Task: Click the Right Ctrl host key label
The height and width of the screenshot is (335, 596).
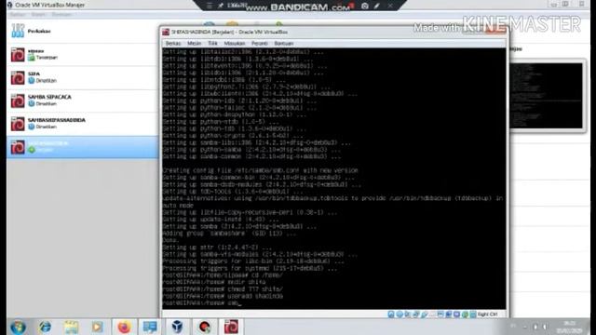Action: click(x=487, y=315)
